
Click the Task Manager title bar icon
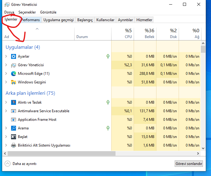[x=7, y=5]
